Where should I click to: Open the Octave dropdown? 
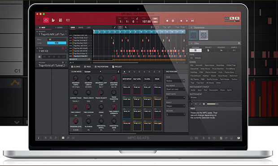[175, 114]
